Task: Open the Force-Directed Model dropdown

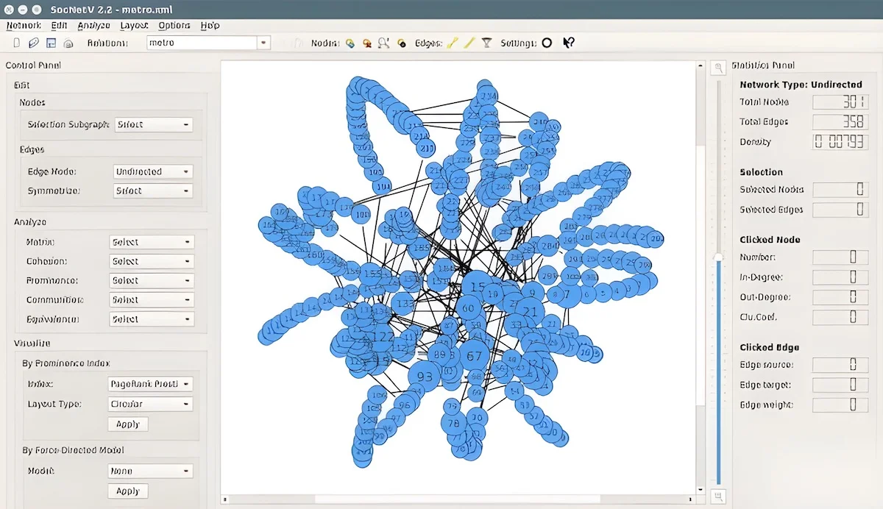Action: pyautogui.click(x=150, y=471)
